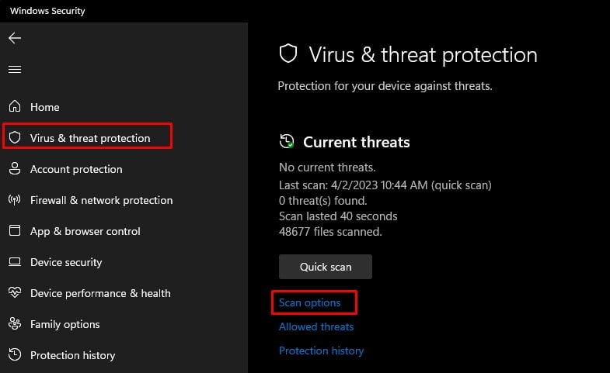The image size is (610, 373).
Task: Click the Firewall & network antenna icon
Action: click(15, 200)
